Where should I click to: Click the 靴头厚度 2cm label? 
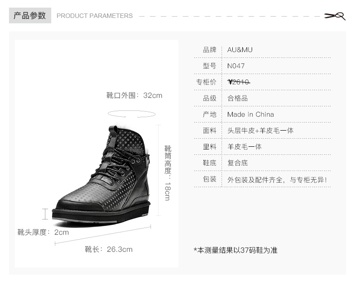[43, 232]
